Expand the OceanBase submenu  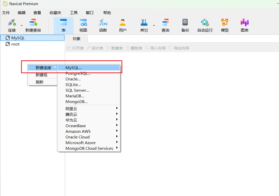pyautogui.click(x=89, y=126)
